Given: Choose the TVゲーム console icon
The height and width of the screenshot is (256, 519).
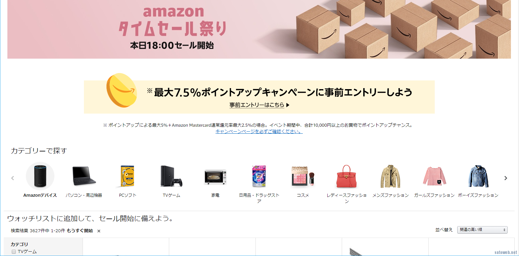Looking at the screenshot, I should [172, 176].
